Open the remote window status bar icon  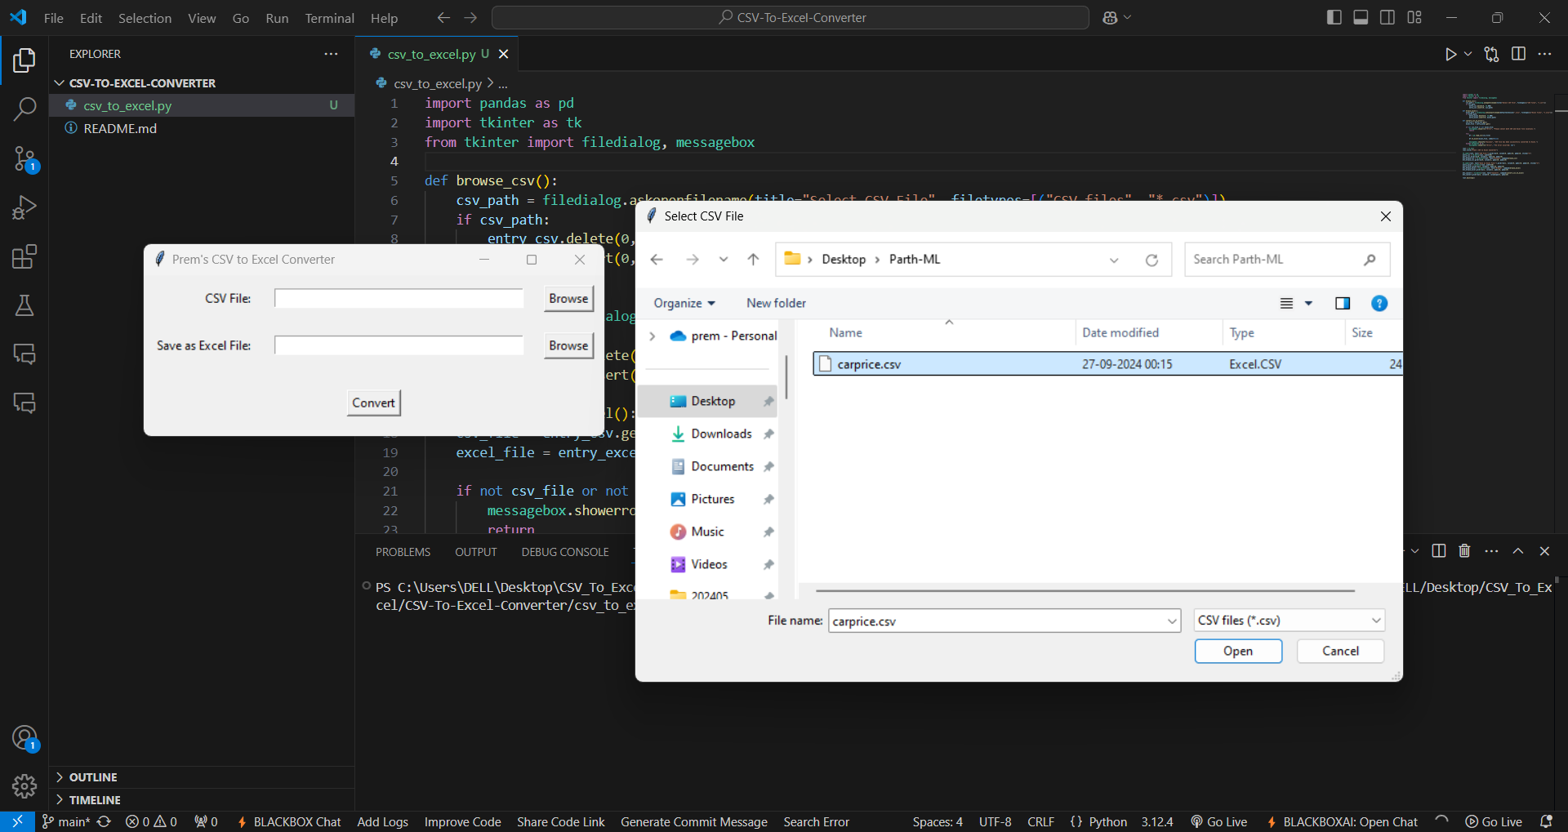(17, 821)
